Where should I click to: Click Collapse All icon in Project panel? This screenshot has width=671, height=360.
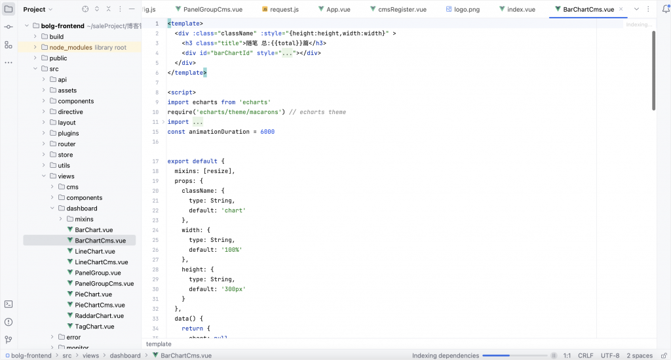pos(110,9)
